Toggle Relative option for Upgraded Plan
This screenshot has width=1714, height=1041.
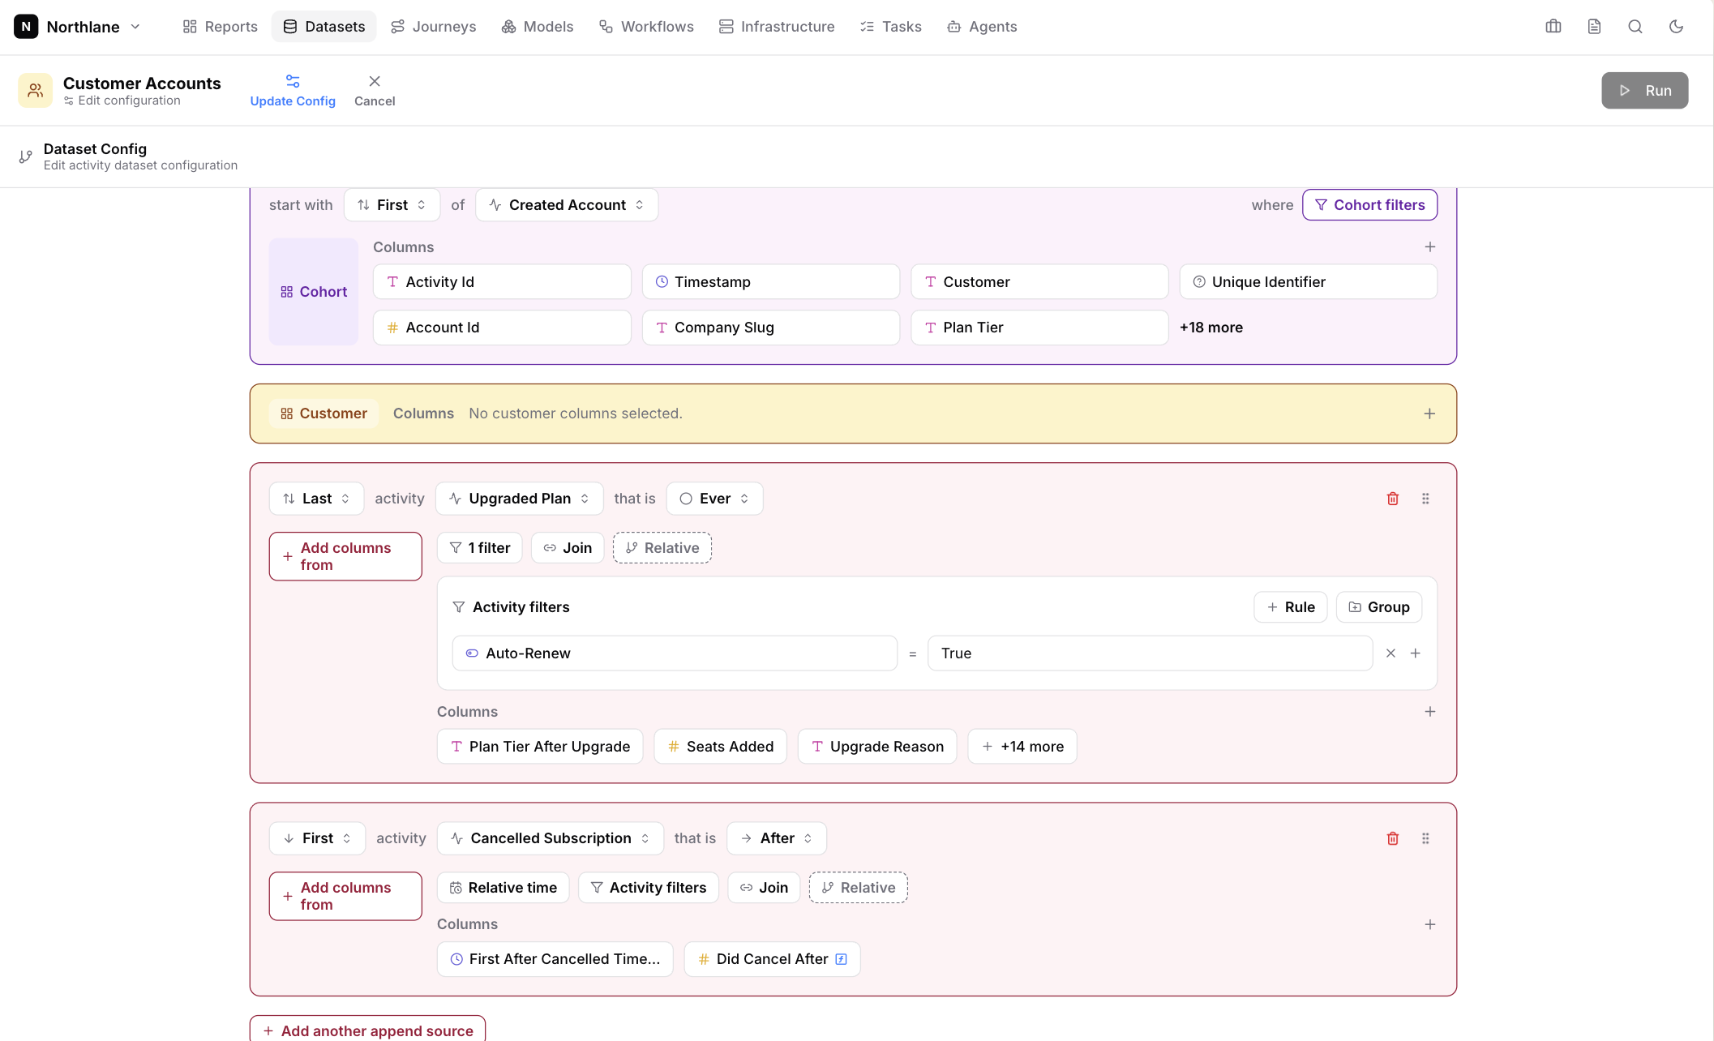pos(662,548)
